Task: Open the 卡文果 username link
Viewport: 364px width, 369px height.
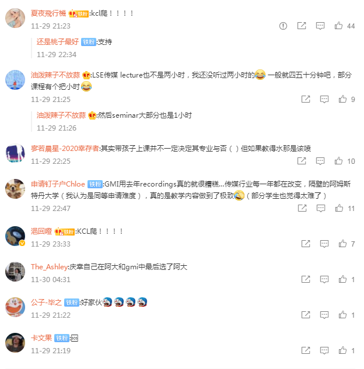Action: coord(41,338)
